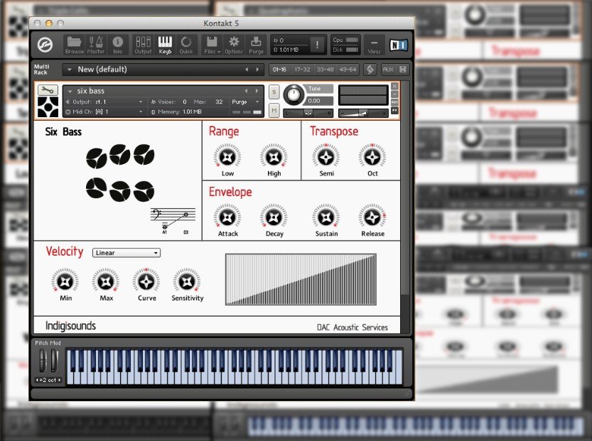Open the Files menu
Image resolution: width=592 pixels, height=441 pixels.
pos(212,45)
